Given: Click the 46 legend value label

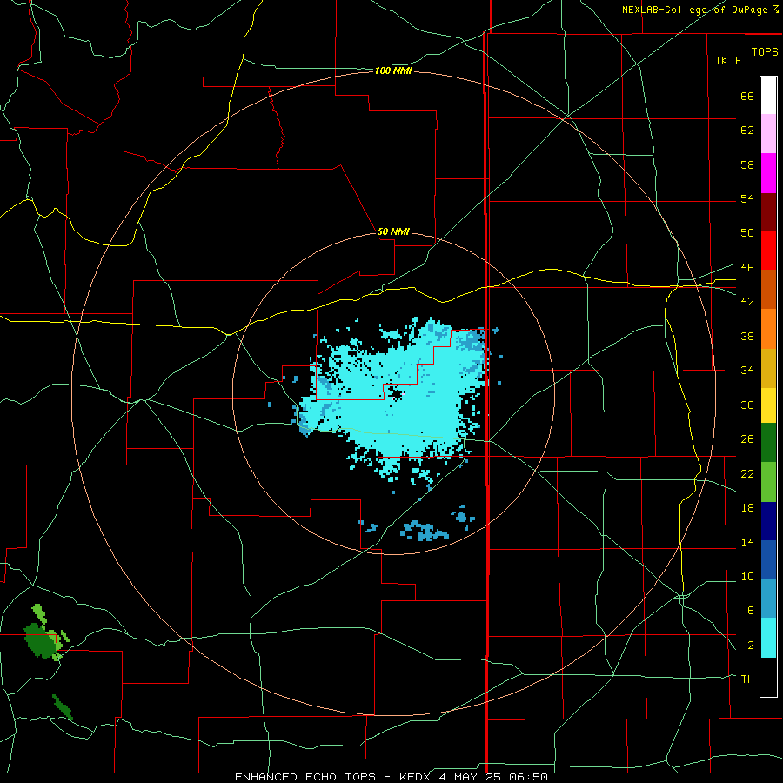Looking at the screenshot, I should pyautogui.click(x=747, y=267).
